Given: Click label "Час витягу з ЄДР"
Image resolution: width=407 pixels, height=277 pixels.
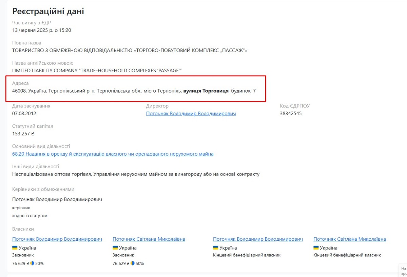Looking at the screenshot, I should (32, 23).
